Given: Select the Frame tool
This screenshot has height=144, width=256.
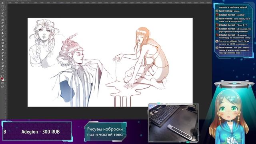Looking at the screenshot, I should pos(2,20).
